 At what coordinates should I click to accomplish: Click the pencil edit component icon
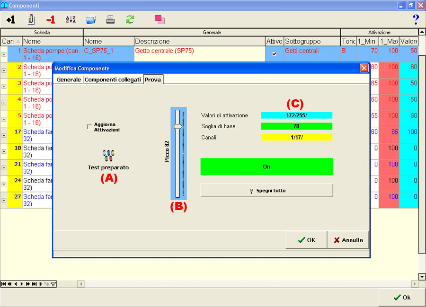[31, 19]
